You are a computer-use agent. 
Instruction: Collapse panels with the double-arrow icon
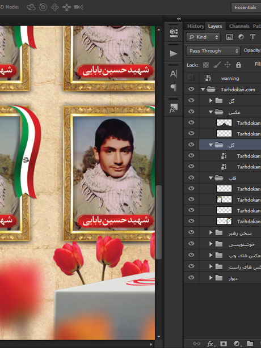(x=179, y=19)
